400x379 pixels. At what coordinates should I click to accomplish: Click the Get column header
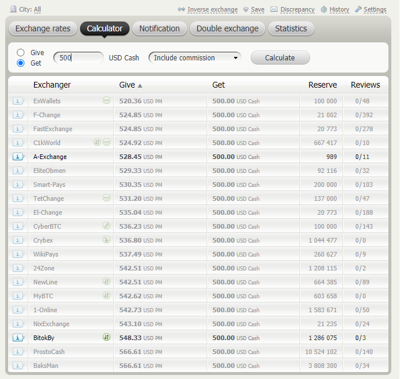[218, 85]
